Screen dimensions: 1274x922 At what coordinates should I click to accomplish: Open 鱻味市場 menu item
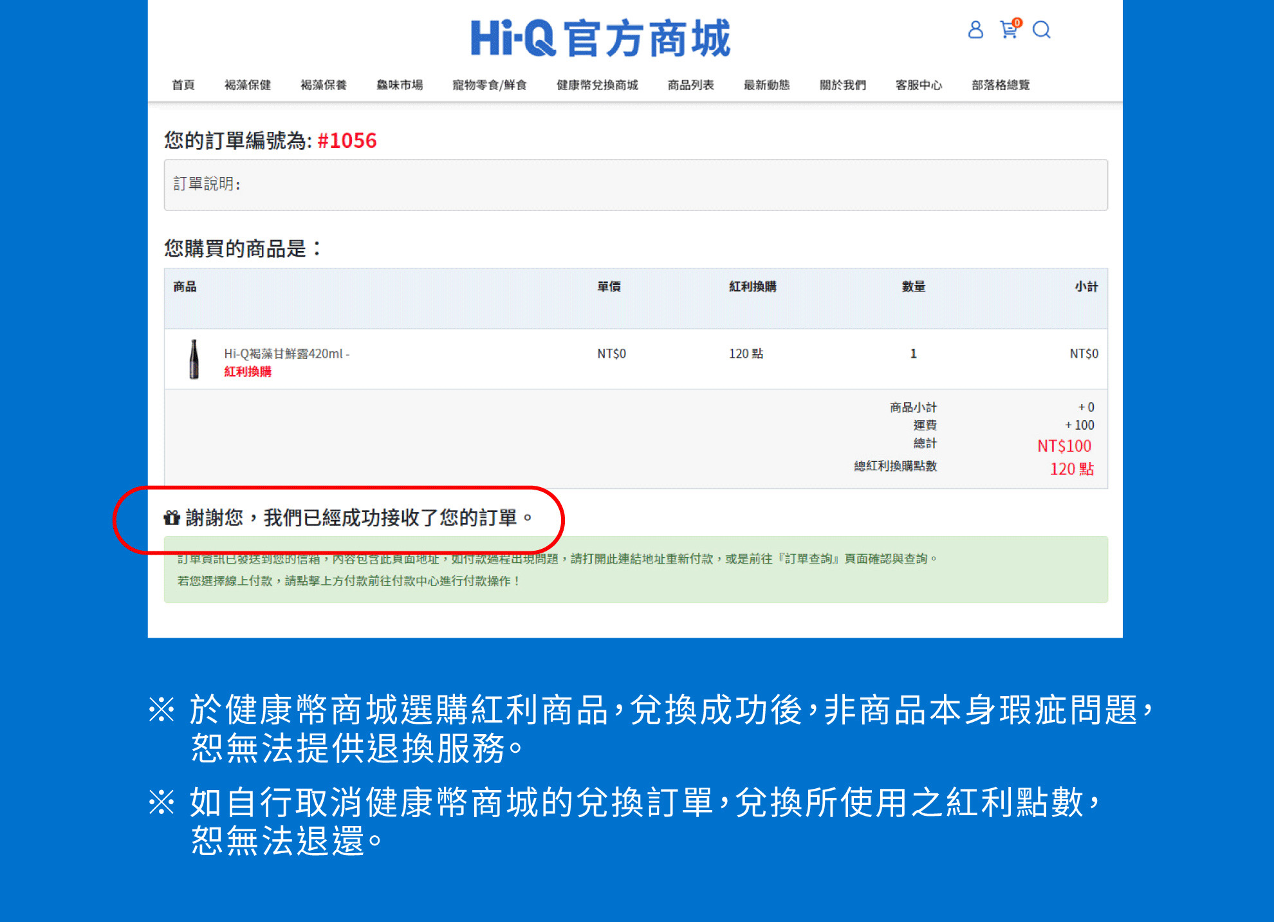[x=400, y=85]
